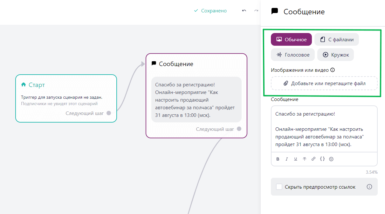Undo the last change
This screenshot has height=214, width=385.
click(244, 11)
